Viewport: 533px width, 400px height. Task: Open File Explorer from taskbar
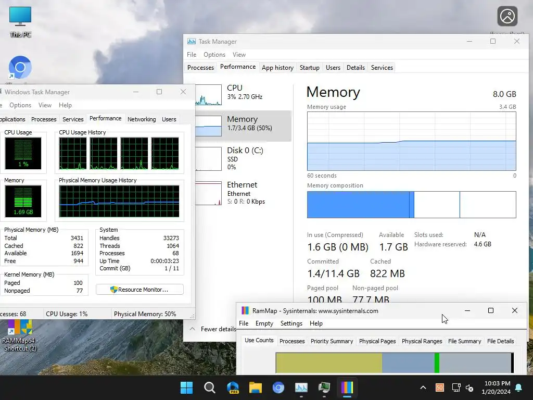[x=255, y=387]
